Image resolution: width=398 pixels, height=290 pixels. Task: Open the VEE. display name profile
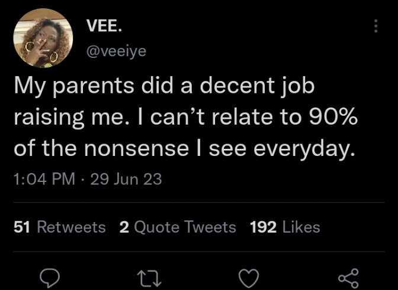[x=106, y=27]
